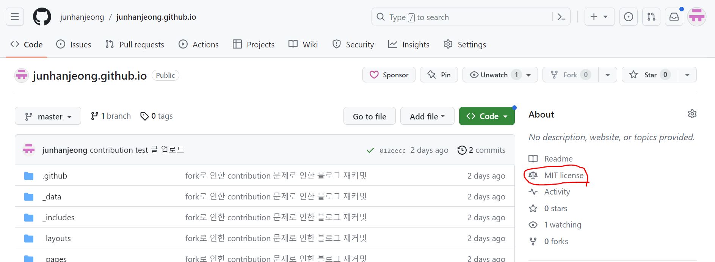This screenshot has width=715, height=262.
Task: Edit About details with gear icon
Action: tap(692, 114)
